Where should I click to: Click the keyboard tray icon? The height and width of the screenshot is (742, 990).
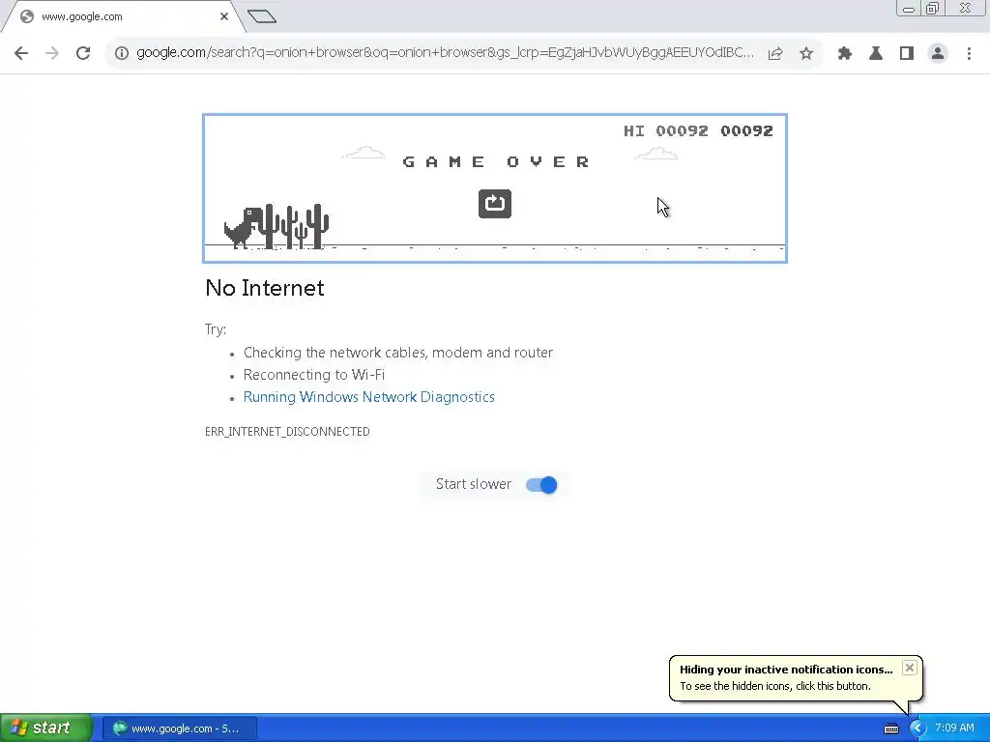click(890, 728)
